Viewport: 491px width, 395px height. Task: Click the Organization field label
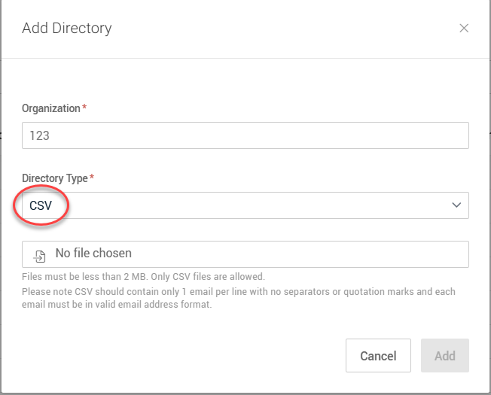tap(50, 108)
